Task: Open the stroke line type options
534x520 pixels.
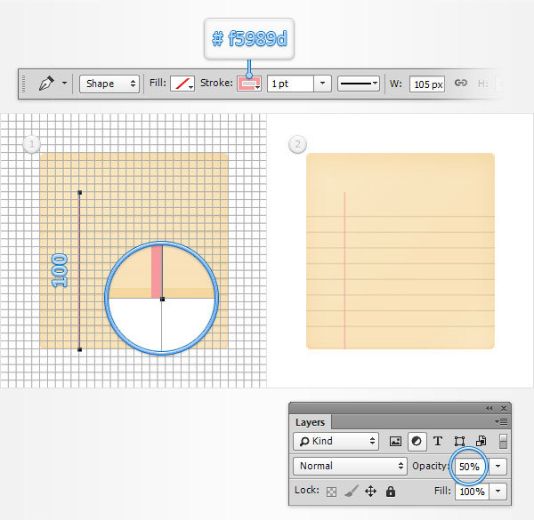Action: pos(360,84)
